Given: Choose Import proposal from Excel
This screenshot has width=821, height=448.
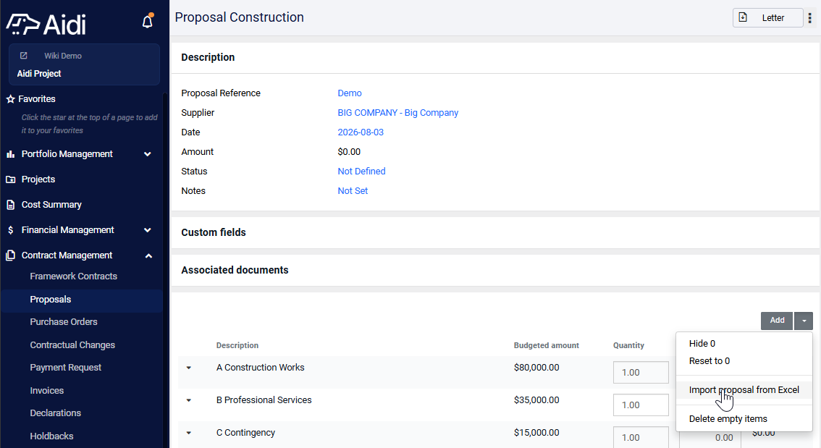Looking at the screenshot, I should pyautogui.click(x=744, y=390).
